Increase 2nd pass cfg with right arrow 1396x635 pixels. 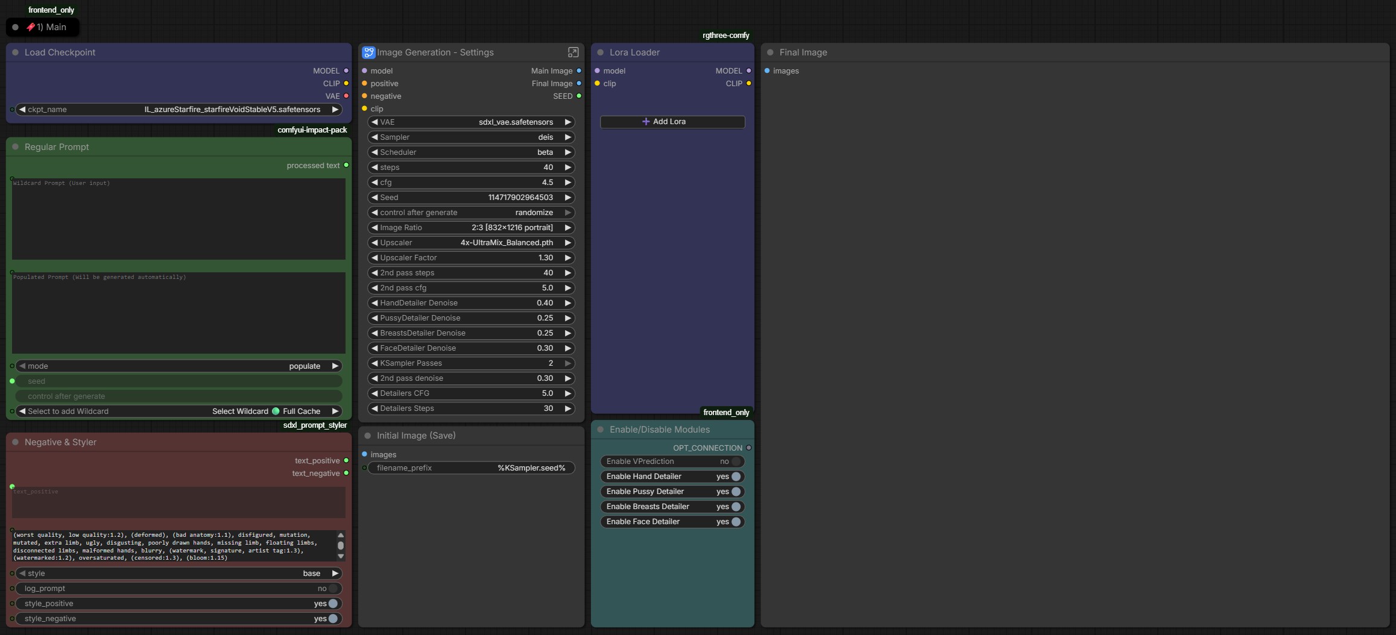567,288
